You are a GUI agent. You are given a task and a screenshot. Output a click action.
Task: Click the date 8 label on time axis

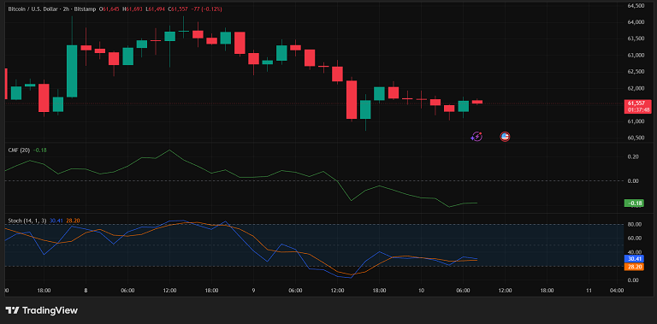tap(86, 290)
